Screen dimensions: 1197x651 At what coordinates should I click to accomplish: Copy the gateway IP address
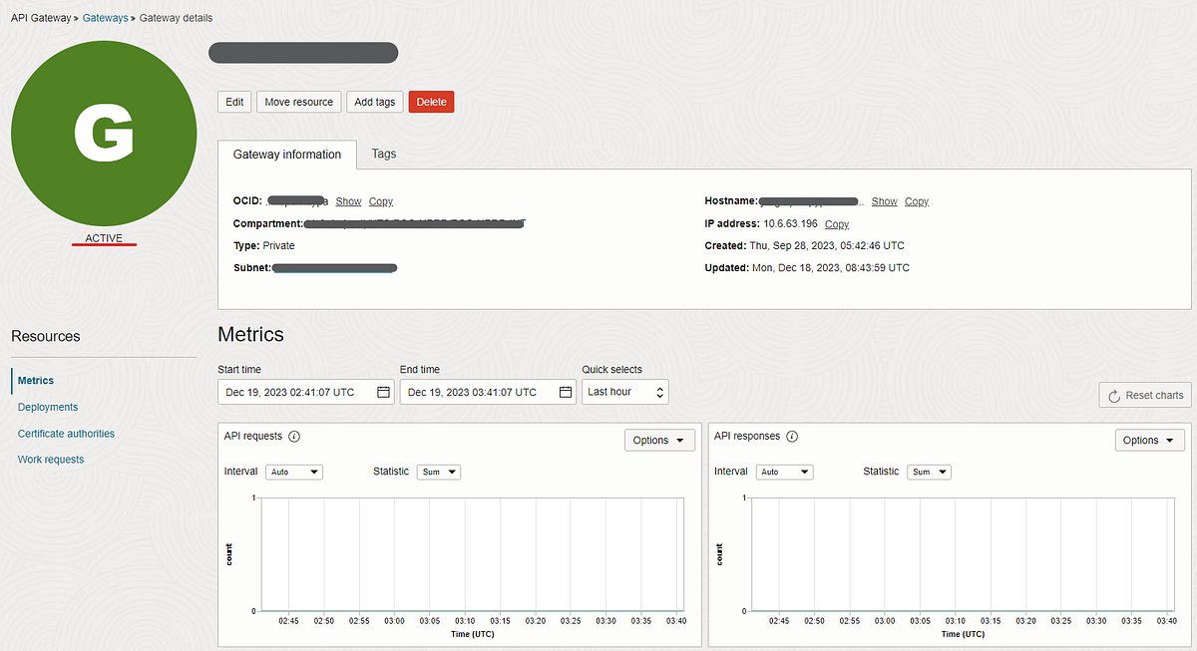836,223
